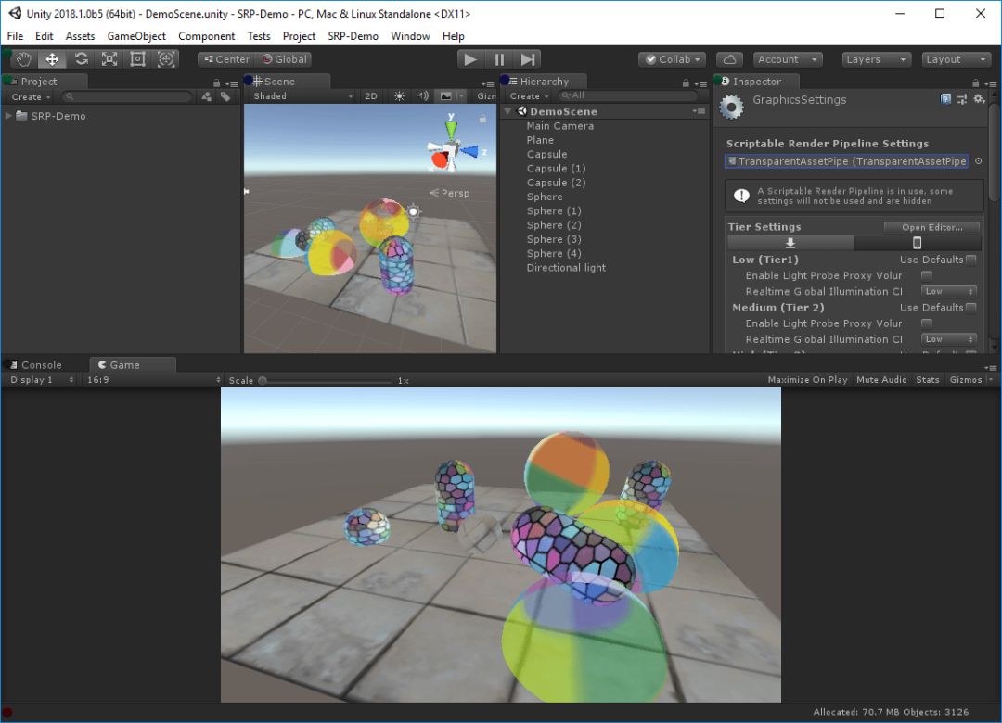Open the Account dropdown
Image resolution: width=1002 pixels, height=723 pixels.
coord(788,59)
